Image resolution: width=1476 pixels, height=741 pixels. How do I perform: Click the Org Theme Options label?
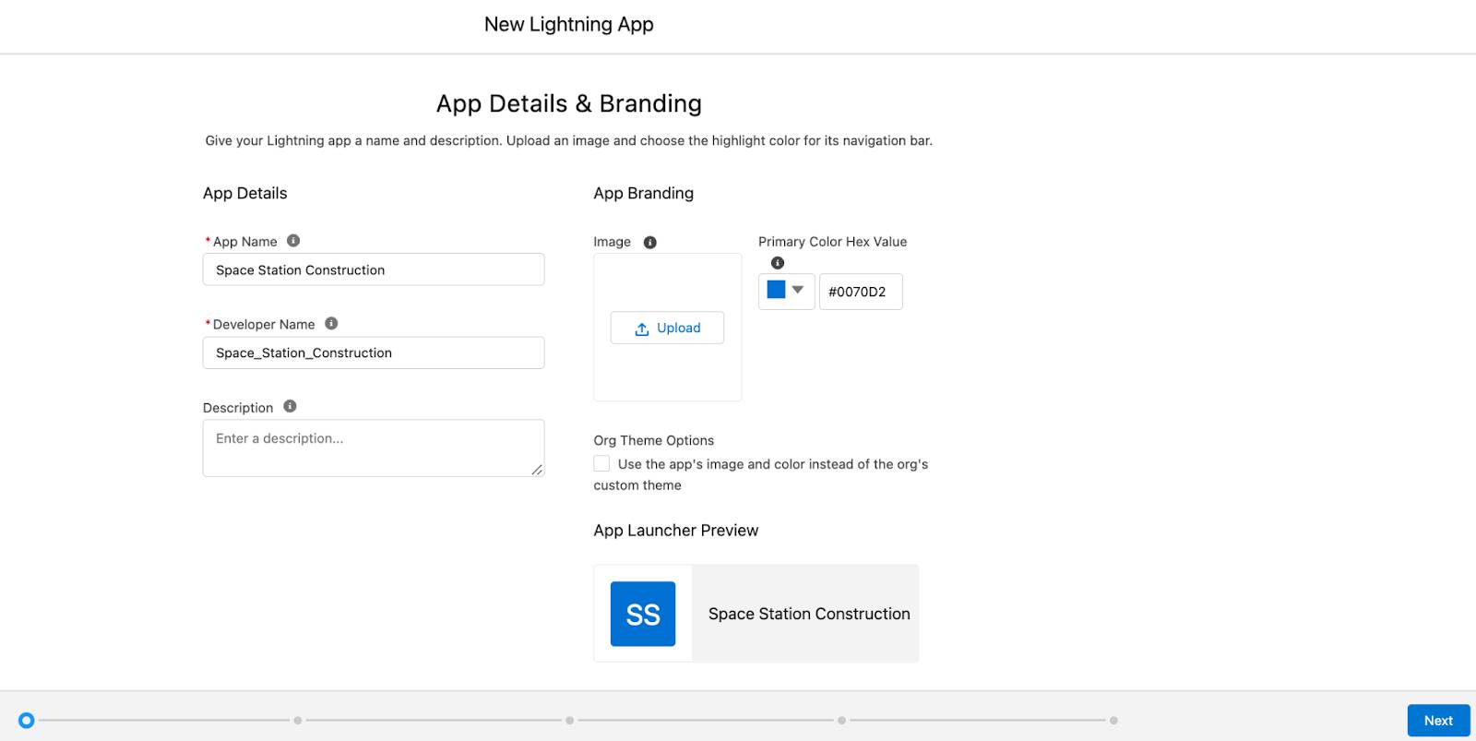[x=654, y=440]
